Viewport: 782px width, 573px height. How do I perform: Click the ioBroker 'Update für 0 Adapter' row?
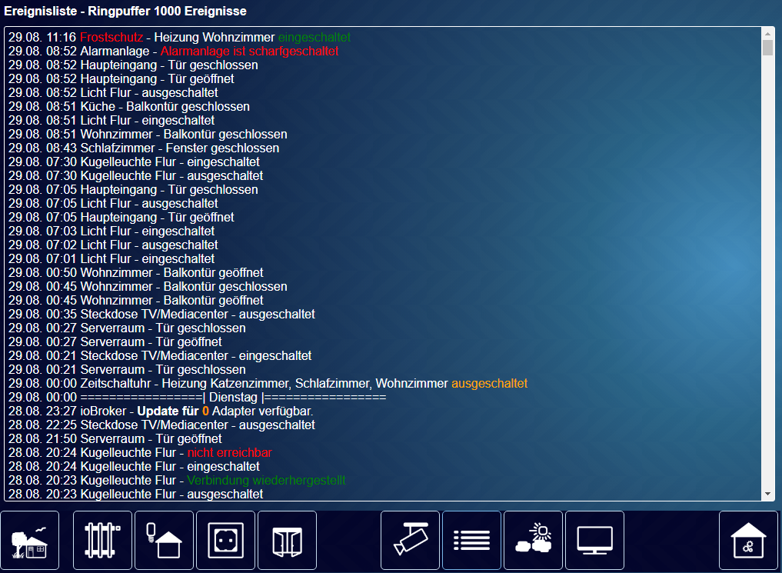[161, 411]
